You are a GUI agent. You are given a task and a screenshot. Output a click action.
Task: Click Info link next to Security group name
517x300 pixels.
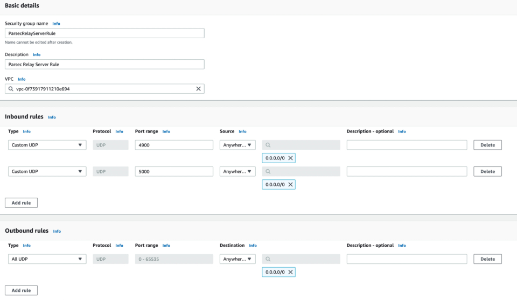(56, 24)
